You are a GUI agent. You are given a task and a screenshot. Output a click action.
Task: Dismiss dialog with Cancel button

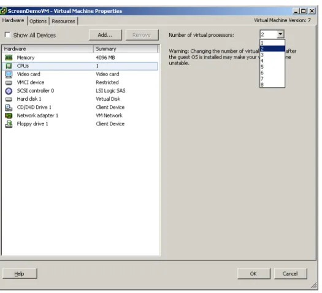pos(290,273)
